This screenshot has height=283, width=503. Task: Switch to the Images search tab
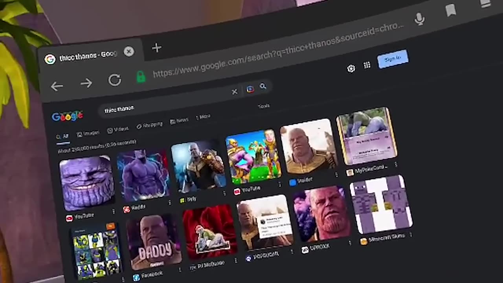(x=88, y=133)
